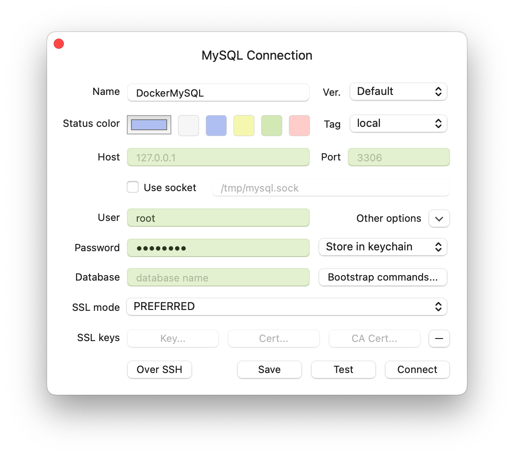Open the Tag local dropdown
The height and width of the screenshot is (457, 514).
398,123
